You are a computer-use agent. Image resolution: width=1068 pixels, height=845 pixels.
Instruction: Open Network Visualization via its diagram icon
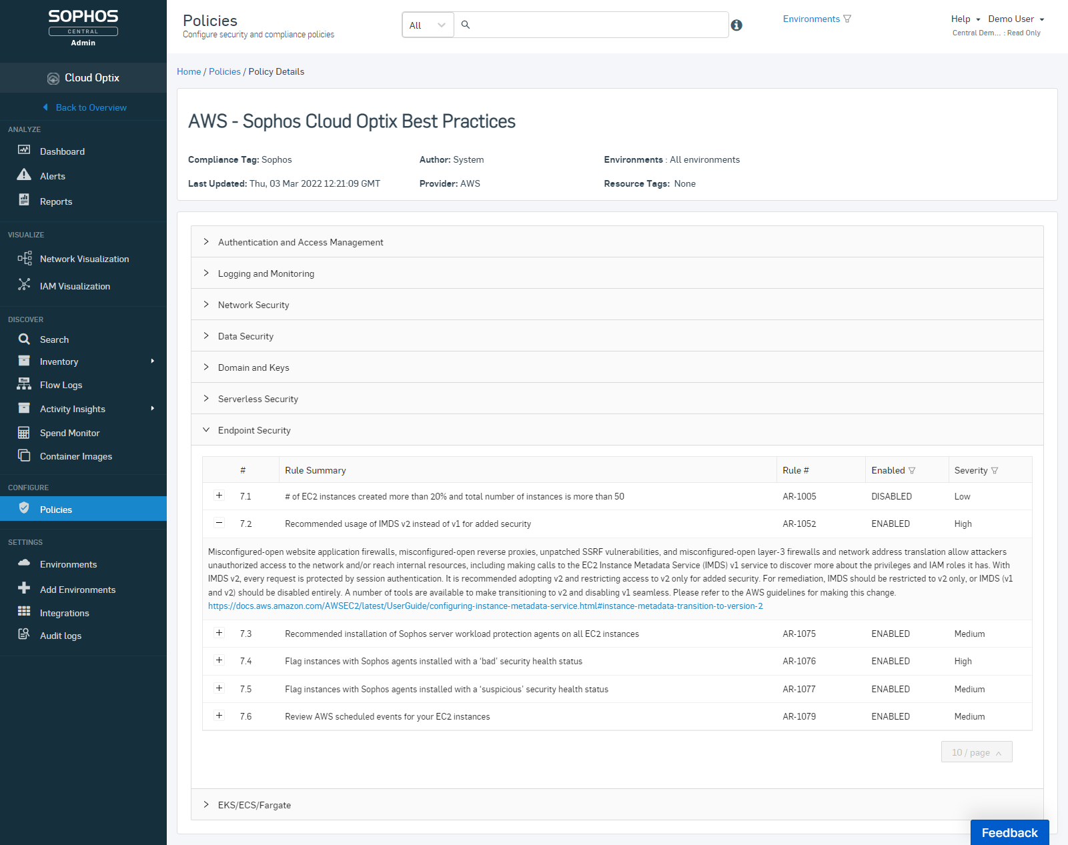tap(25, 258)
